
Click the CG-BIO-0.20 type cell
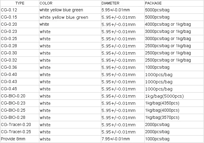(x=13, y=96)
